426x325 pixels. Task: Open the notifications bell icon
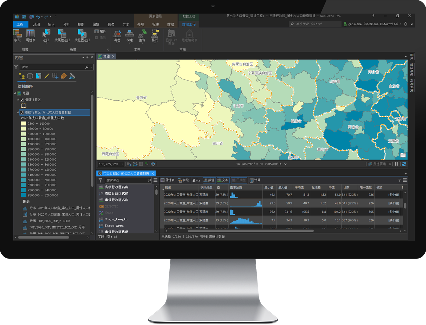405,24
